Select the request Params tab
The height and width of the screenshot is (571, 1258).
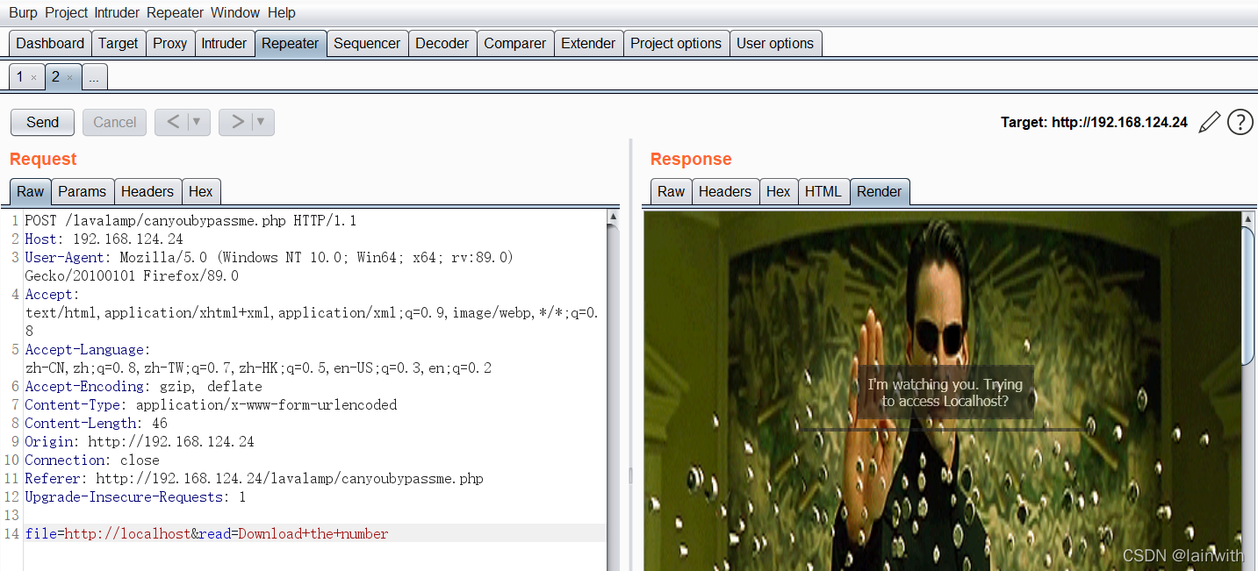pos(83,191)
